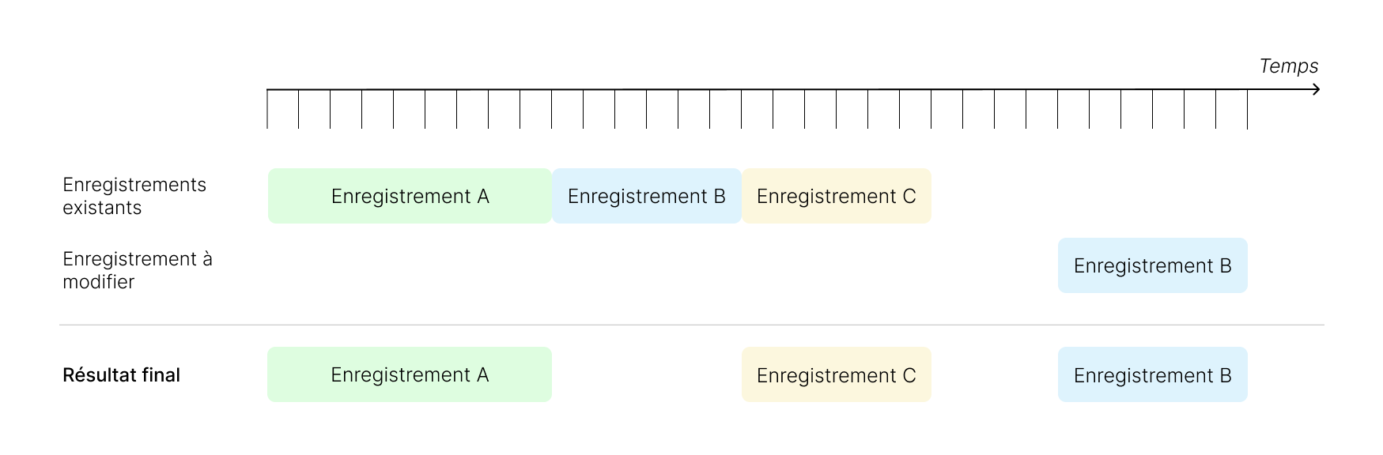Click the bold Résultat final label
1383x455 pixels.
click(121, 374)
